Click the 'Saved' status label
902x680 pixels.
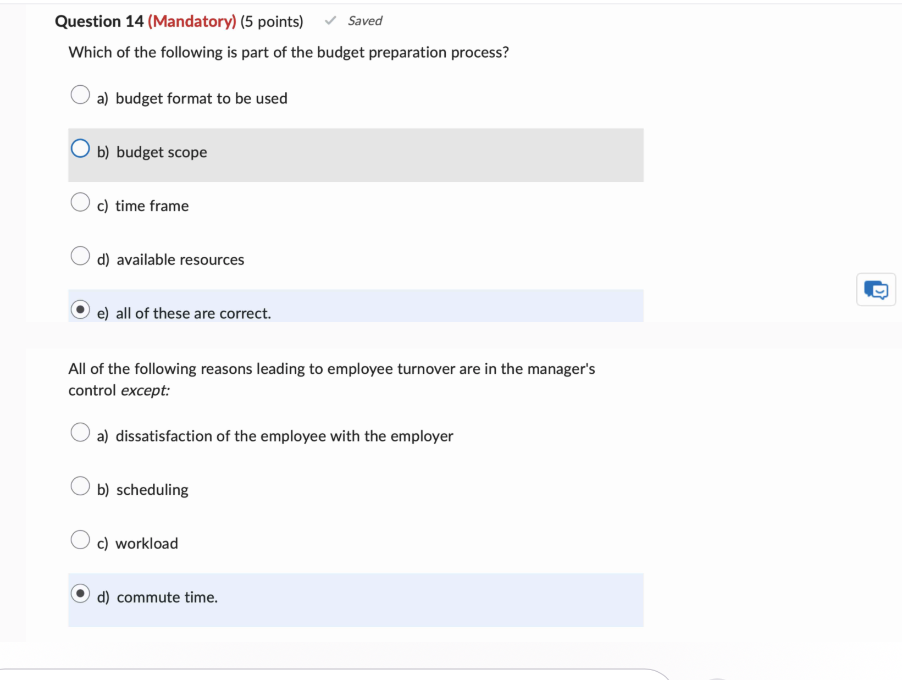(x=364, y=21)
